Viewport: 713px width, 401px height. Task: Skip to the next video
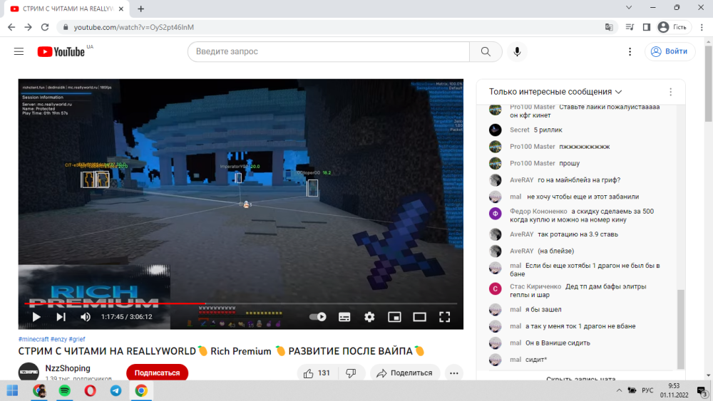pyautogui.click(x=61, y=317)
